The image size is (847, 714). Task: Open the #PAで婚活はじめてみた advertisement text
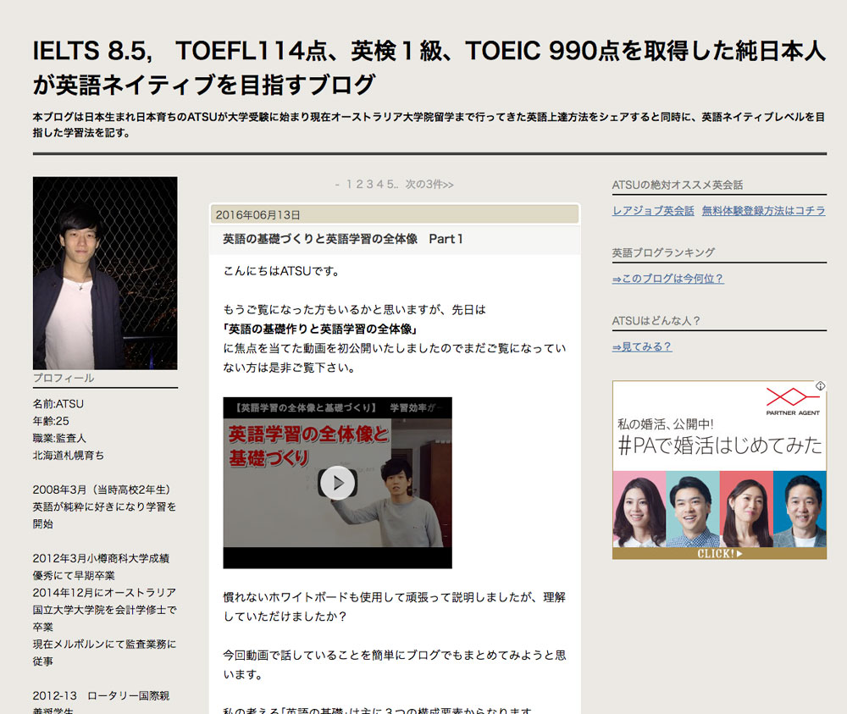pyautogui.click(x=720, y=446)
